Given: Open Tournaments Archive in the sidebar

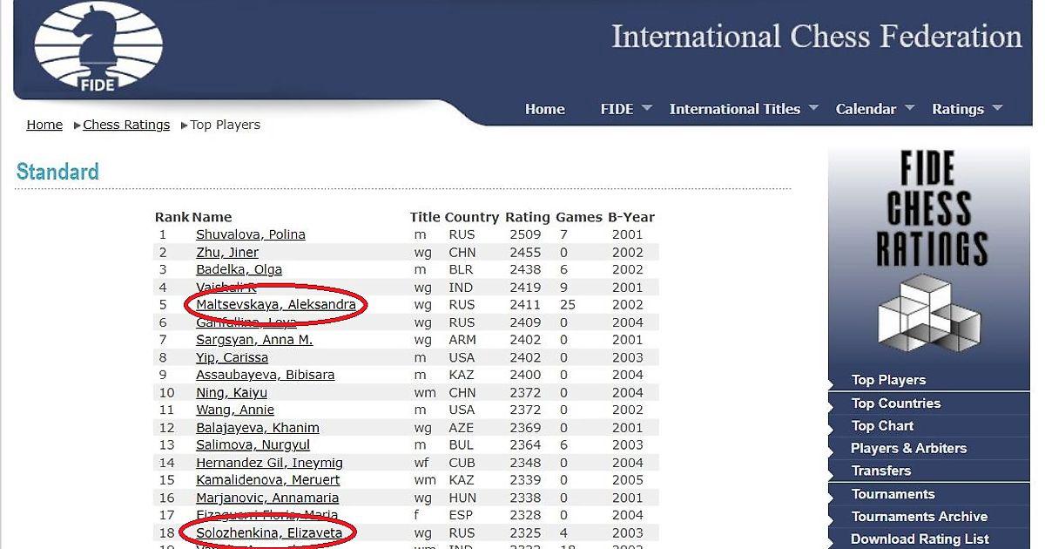Looking at the screenshot, I should click(919, 517).
